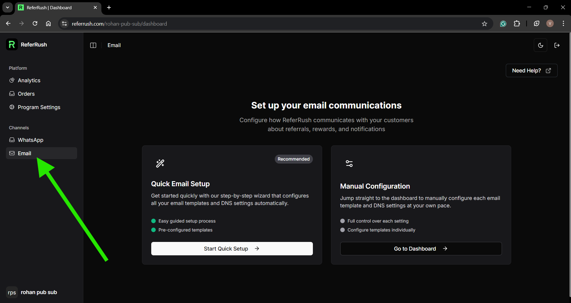The width and height of the screenshot is (571, 303).
Task: Open the WhatsApp channel
Action: [41, 140]
